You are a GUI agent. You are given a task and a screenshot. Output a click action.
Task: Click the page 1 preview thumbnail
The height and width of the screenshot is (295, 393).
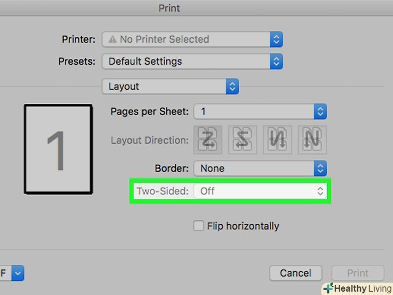tap(58, 149)
